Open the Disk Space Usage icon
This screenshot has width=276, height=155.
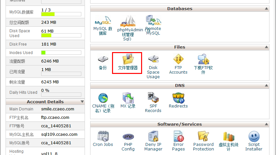point(153,59)
